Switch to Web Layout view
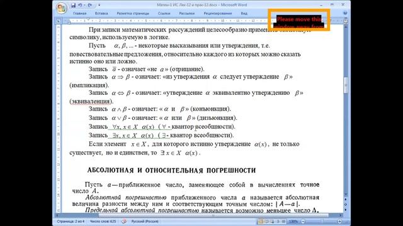Screen dimensions: 403x226 272,222
